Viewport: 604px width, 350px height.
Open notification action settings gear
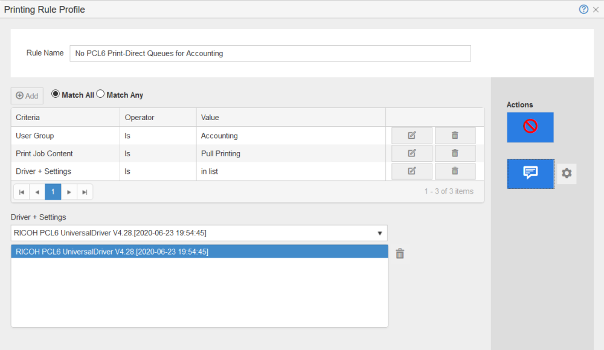pyautogui.click(x=566, y=173)
